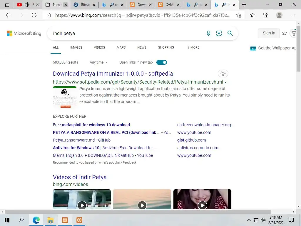Close the YouTube browser tab
Screen dimensions: 301x226
click(x=38, y=5)
